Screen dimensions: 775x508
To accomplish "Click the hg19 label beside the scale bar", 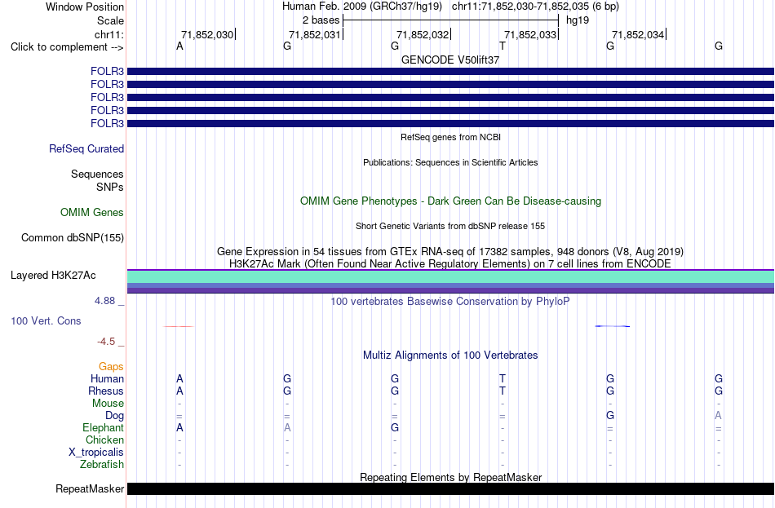I will [578, 20].
